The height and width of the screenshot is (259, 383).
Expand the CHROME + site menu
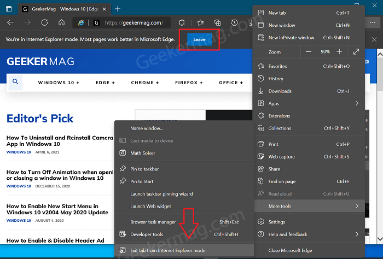click(145, 83)
